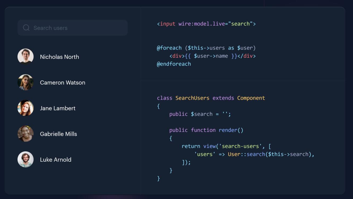Select the Gabrielle Mills name in the list

tap(58, 134)
